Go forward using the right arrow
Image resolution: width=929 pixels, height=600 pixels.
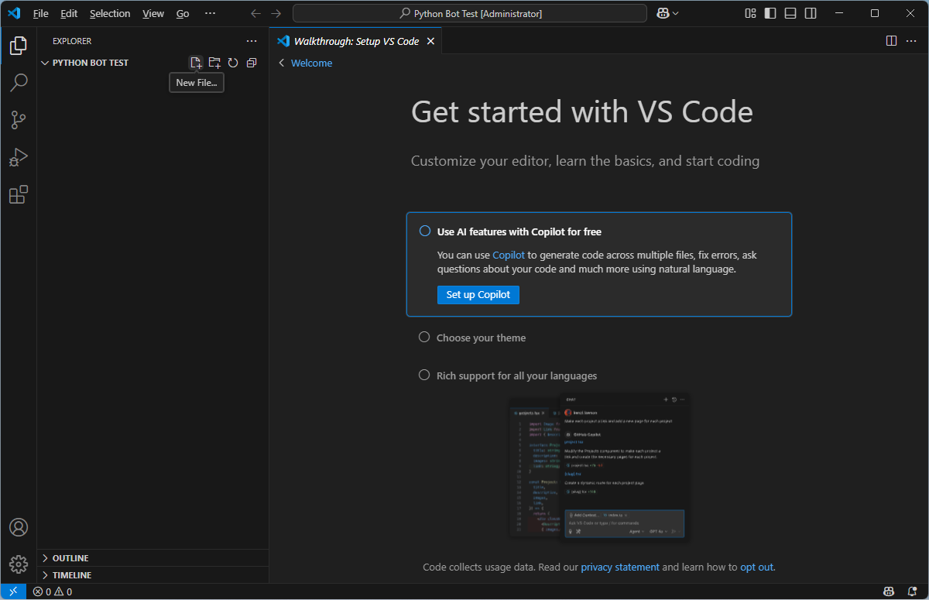276,13
